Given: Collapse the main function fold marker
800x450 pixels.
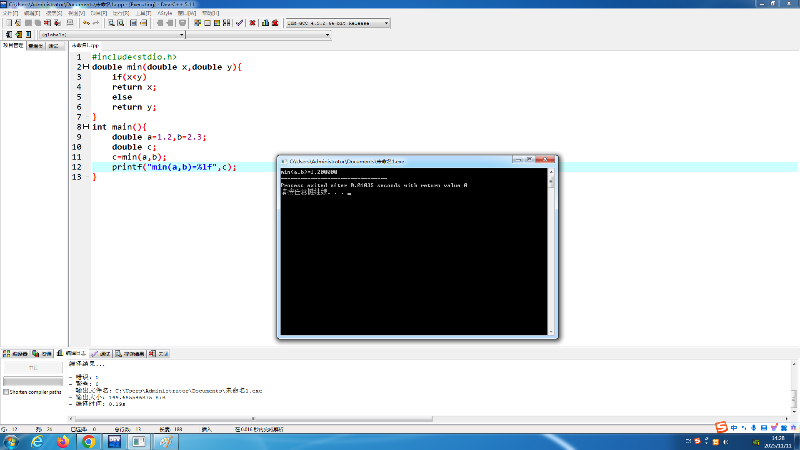Looking at the screenshot, I should point(86,127).
